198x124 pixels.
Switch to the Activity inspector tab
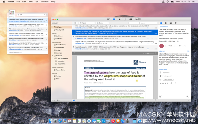pyautogui.click(x=171, y=23)
